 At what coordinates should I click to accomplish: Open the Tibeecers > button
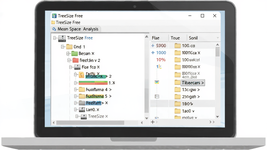(193, 83)
